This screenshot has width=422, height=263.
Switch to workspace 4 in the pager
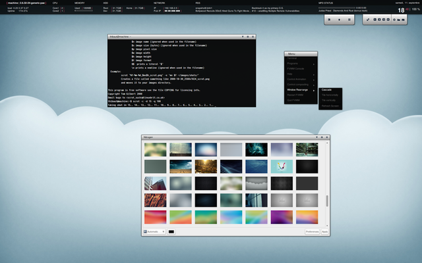[x=388, y=20]
